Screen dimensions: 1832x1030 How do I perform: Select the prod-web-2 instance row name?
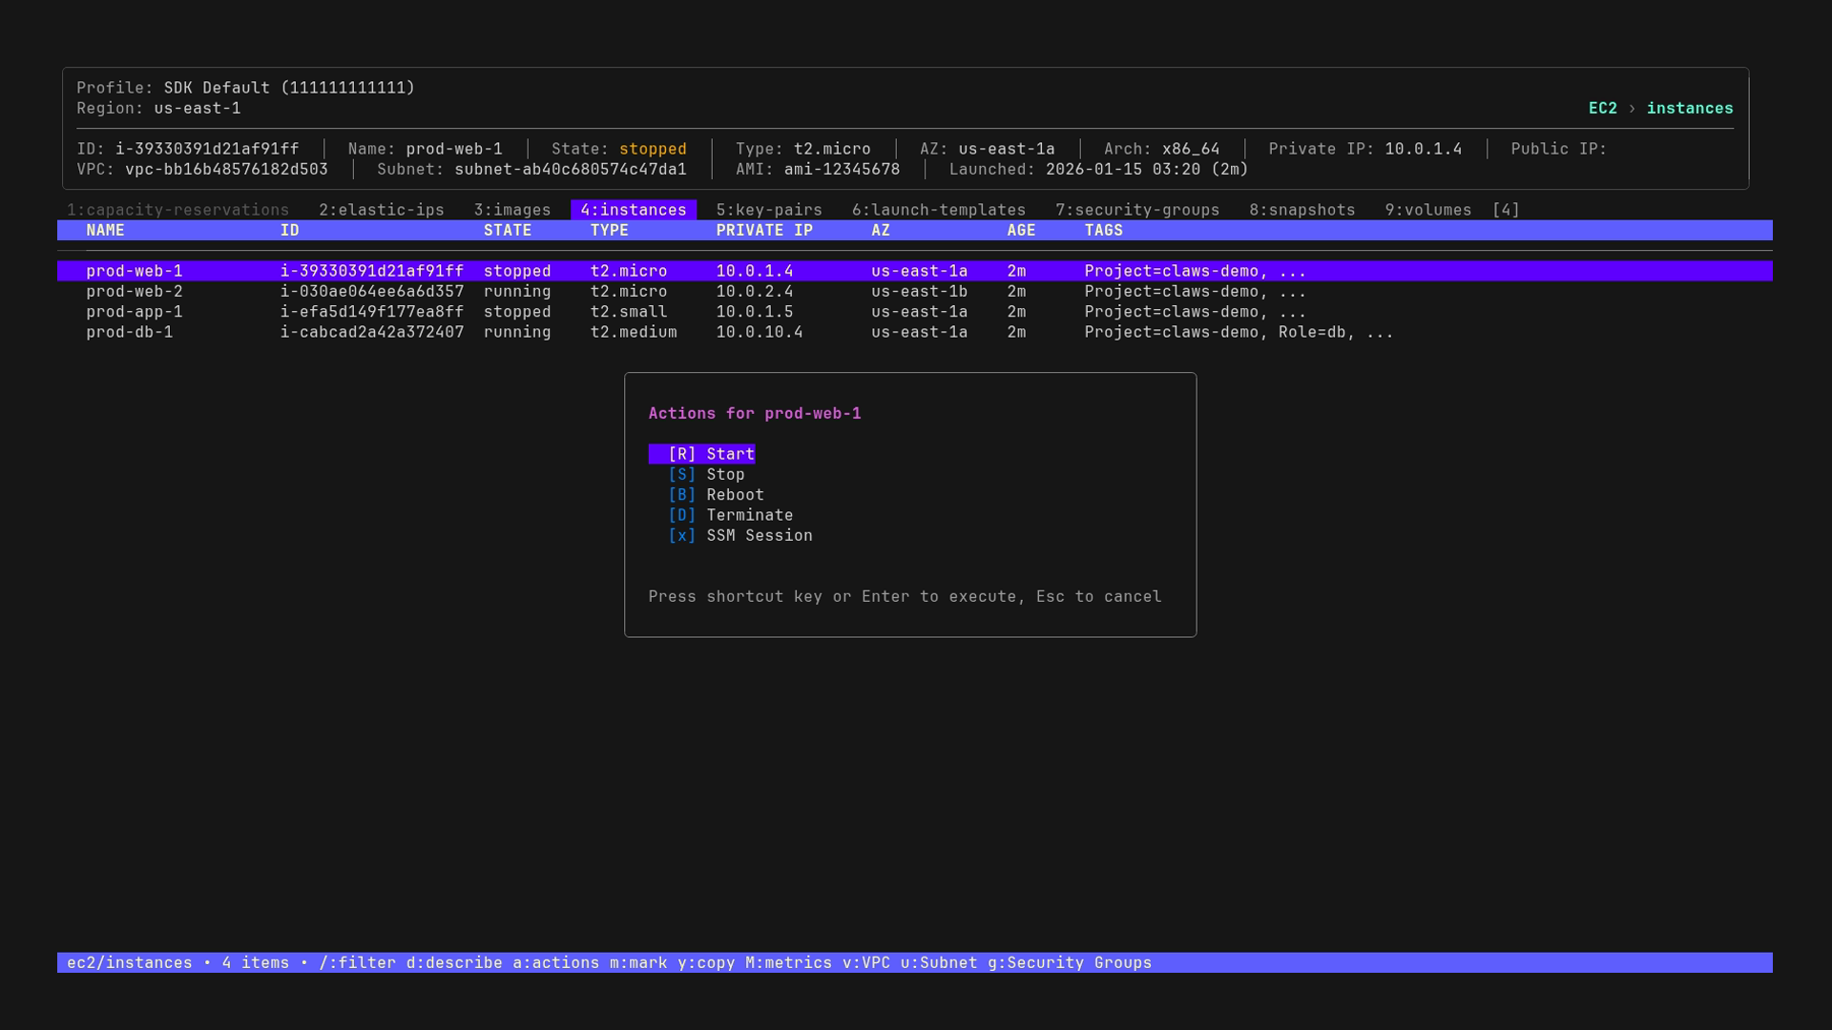[x=135, y=292]
